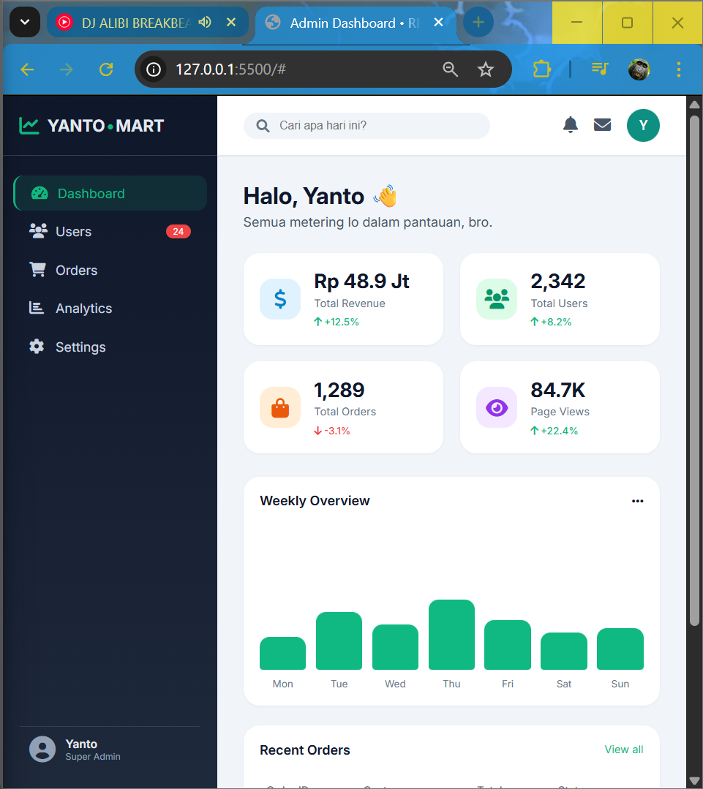Mute the DJ ALIBI tab speaker icon
This screenshot has height=789, width=703.
205,22
